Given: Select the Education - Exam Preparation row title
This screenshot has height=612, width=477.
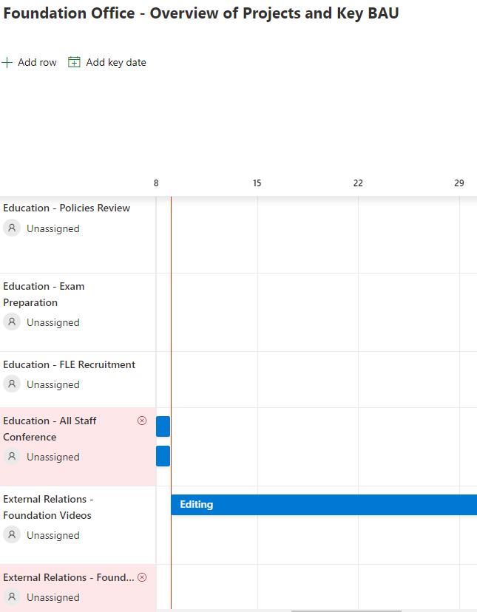Looking at the screenshot, I should tap(44, 294).
